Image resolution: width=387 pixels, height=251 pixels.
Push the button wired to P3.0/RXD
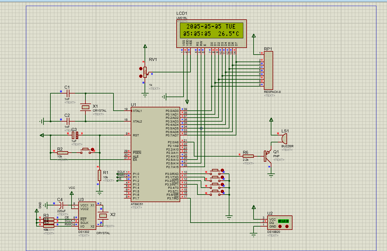pos(215,171)
